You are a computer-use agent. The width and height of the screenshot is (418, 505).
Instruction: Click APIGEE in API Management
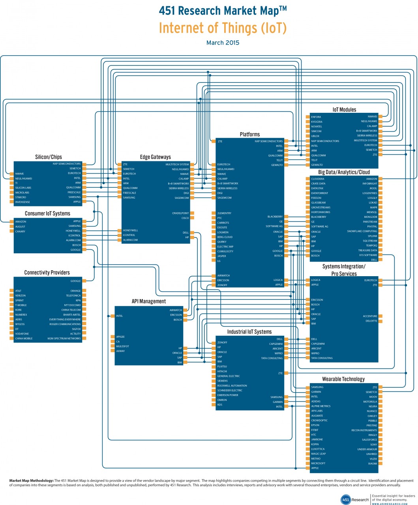120,337
